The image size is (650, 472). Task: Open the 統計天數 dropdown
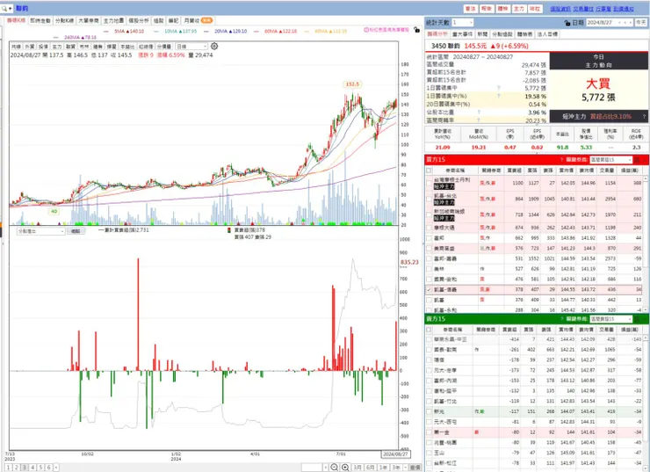463,22
